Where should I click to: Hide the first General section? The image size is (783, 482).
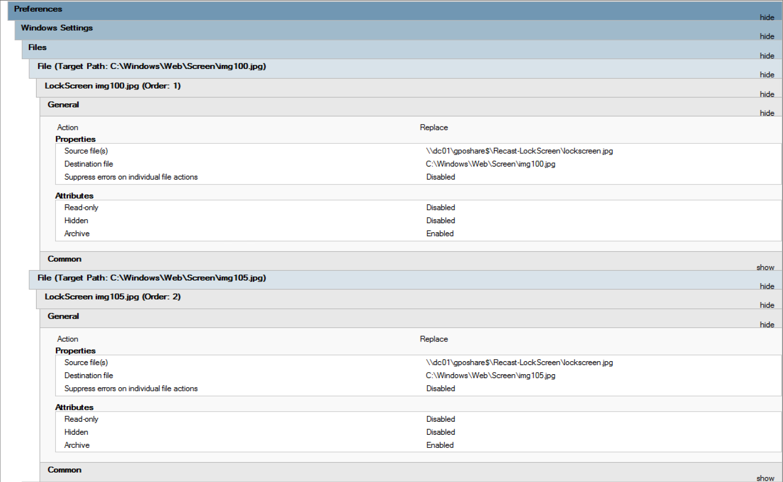coord(767,113)
